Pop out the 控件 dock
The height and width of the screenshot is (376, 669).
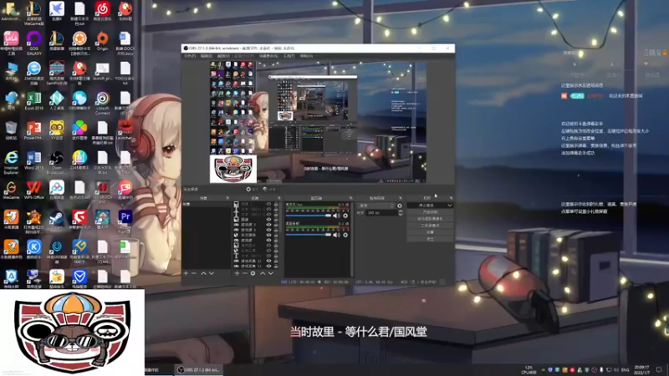coord(451,198)
